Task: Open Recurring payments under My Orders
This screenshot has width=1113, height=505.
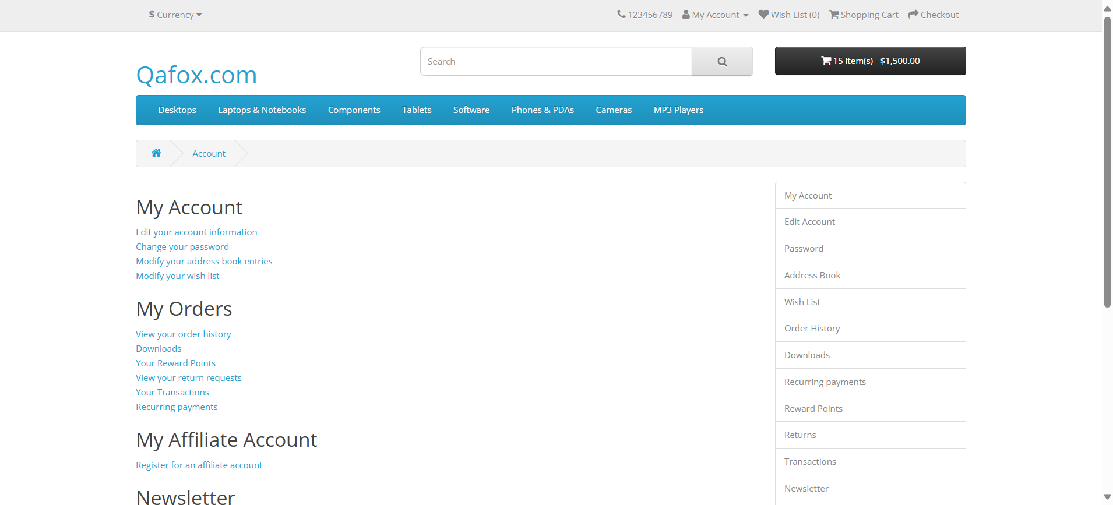Action: click(177, 407)
